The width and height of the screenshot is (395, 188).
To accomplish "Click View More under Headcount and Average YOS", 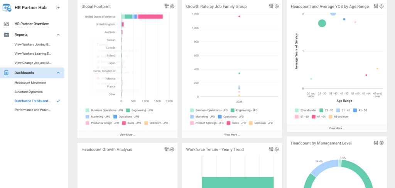I will click(x=336, y=128).
